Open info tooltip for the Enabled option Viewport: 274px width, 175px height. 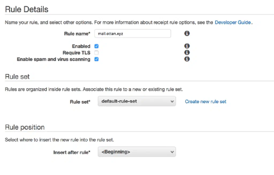tap(187, 46)
